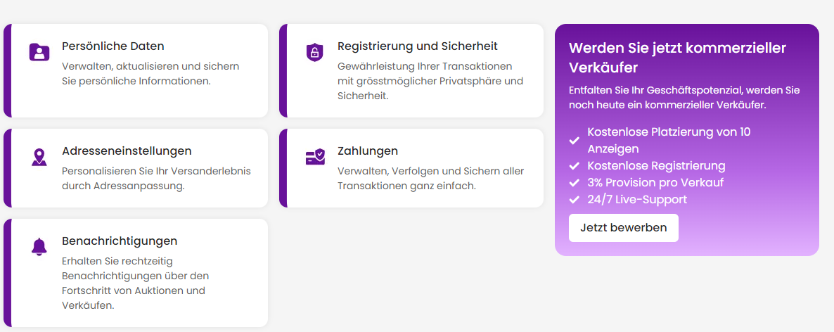834x332 pixels.
Task: Click the Werden Sie jetzt kommerzieller Verkäufer heading
Action: [x=678, y=58]
